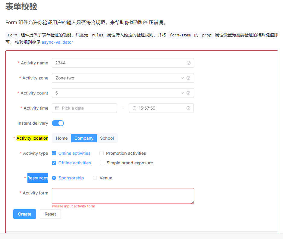The width and height of the screenshot is (283, 239).
Task: Expand the Activity count dropdown arrow
Action: pyautogui.click(x=182, y=93)
